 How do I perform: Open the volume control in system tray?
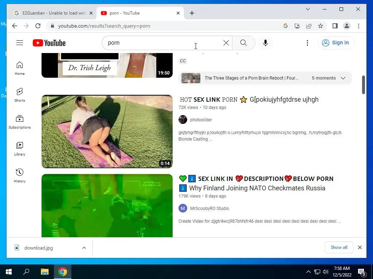[x=326, y=272]
